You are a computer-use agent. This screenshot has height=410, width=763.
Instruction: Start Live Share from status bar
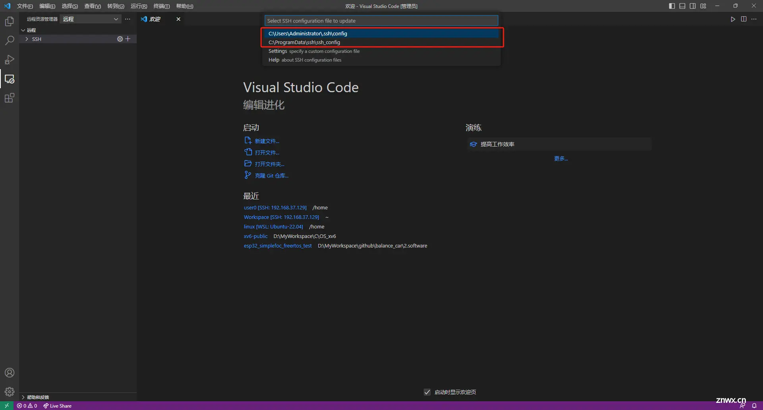(58, 406)
